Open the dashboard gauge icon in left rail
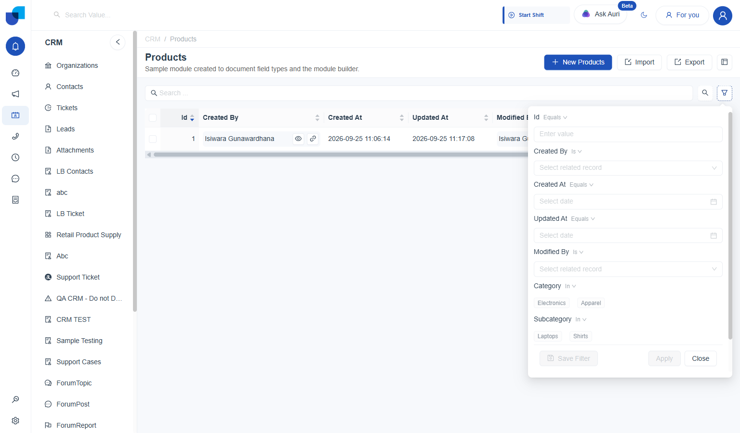Viewport: 740px width, 433px height. [x=15, y=73]
